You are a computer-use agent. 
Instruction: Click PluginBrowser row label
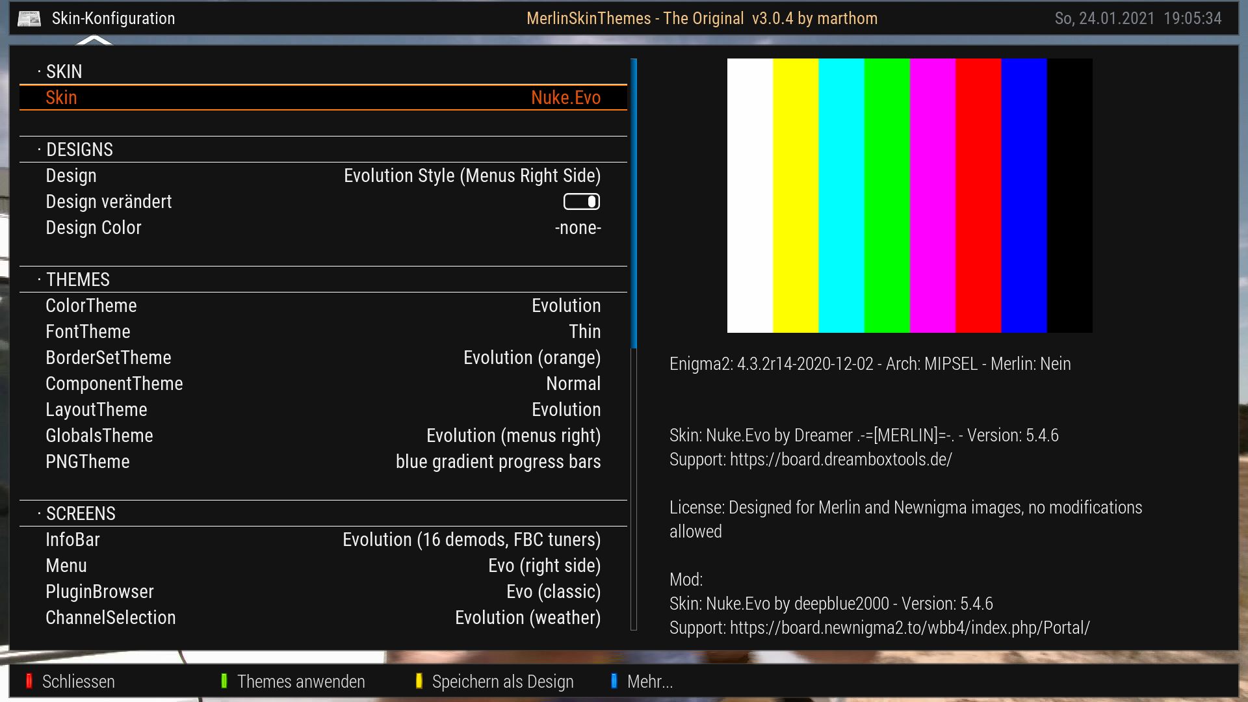(99, 591)
